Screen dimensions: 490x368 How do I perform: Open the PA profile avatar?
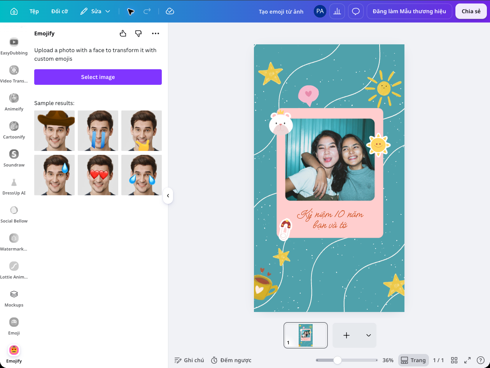click(320, 11)
